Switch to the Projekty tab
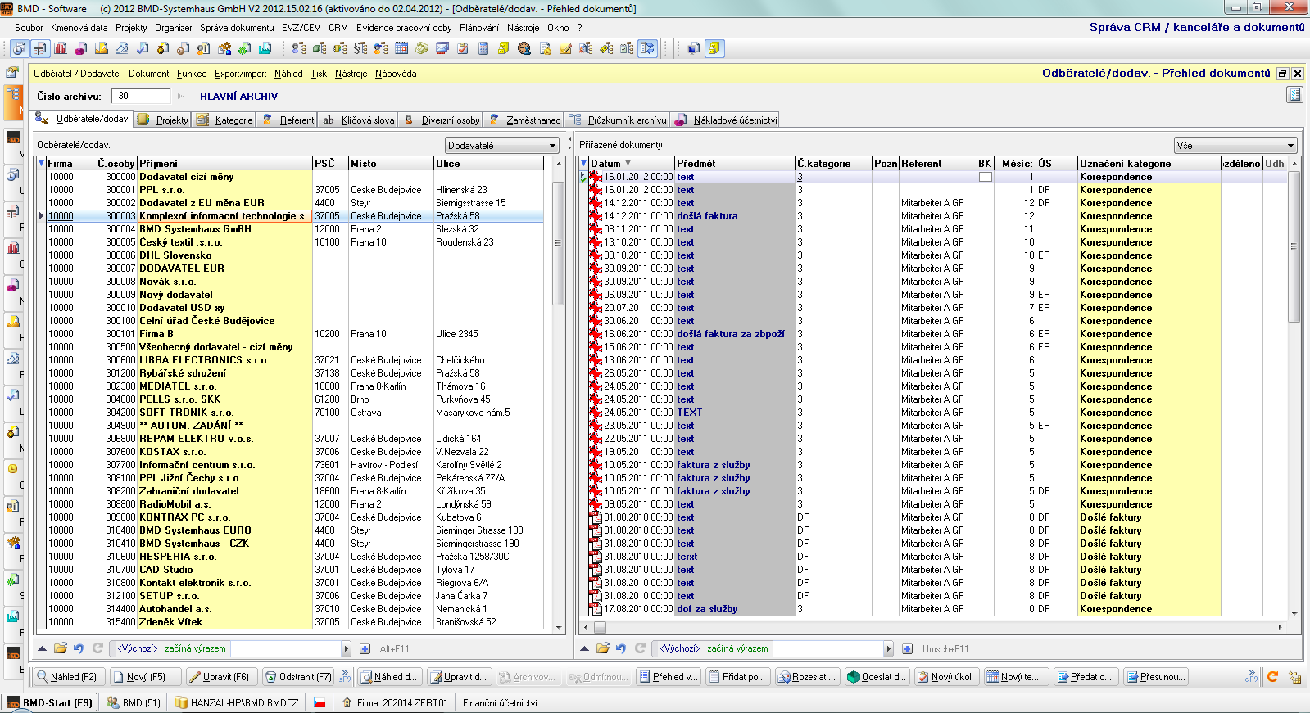 (164, 120)
